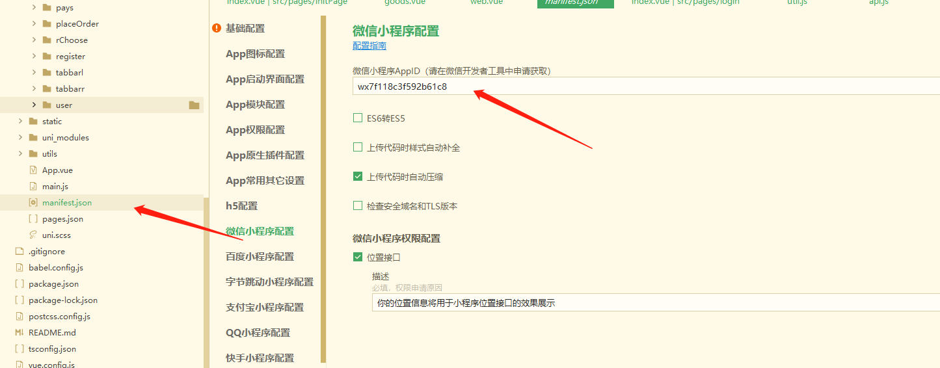Open the App权限配置 section
The width and height of the screenshot is (940, 368).
click(255, 130)
